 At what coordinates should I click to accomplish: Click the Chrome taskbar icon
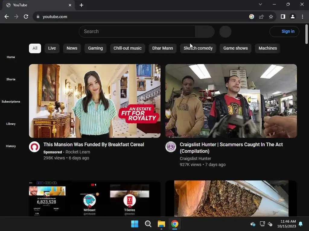tap(175, 224)
